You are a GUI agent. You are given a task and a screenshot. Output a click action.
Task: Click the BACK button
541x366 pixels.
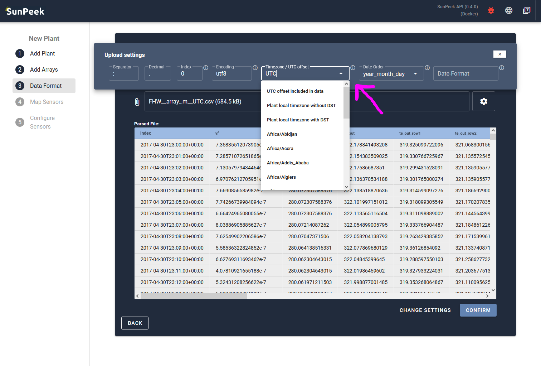pyautogui.click(x=135, y=323)
